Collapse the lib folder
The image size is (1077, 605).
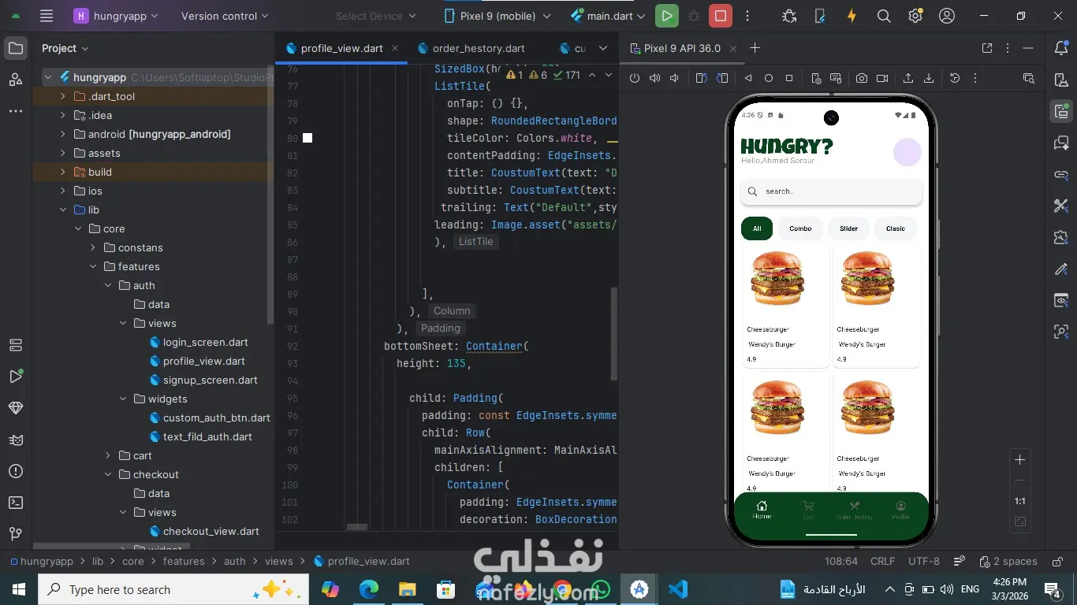point(63,210)
